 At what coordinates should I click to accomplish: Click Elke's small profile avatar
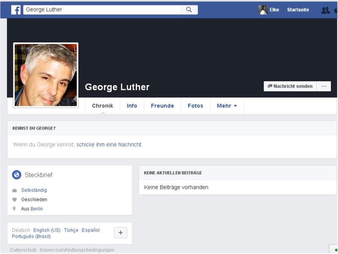[x=263, y=10]
